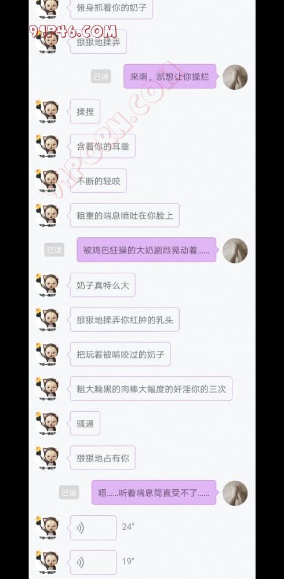Select the "粗重的喘息喷吐在你脸上" message bubble
The width and height of the screenshot is (284, 579).
point(125,215)
